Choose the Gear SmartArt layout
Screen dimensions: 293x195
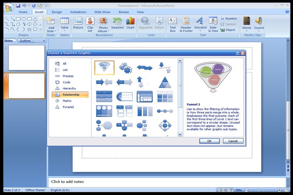tap(125, 68)
